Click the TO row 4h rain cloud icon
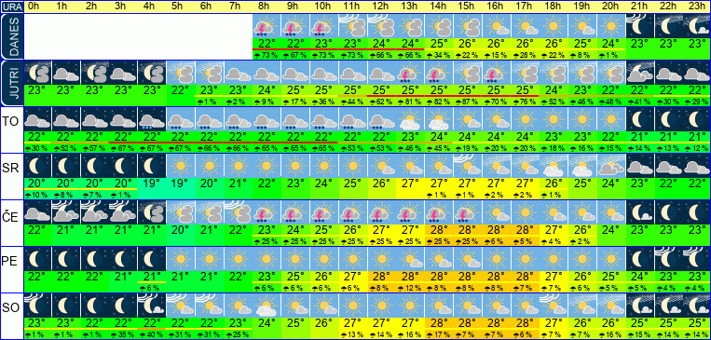This screenshot has width=711, height=340. click(x=152, y=119)
